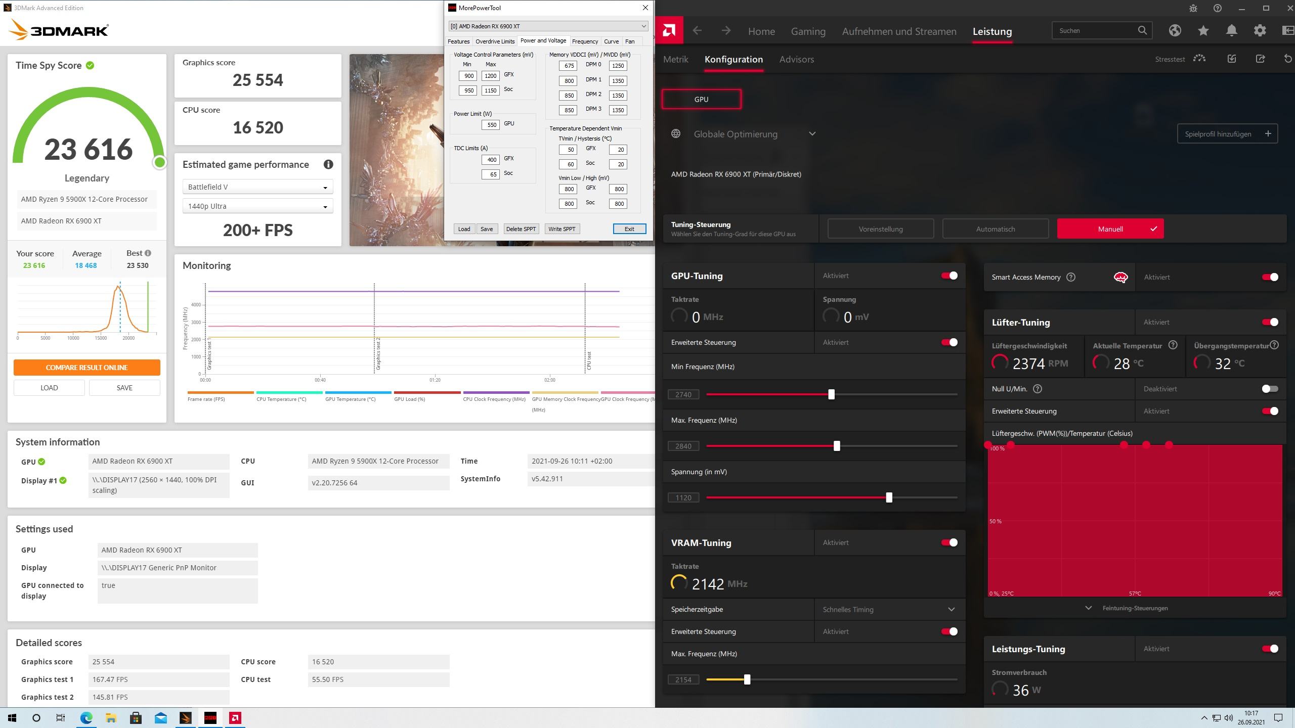
Task: Click the Power Limit GPU field in MorePowerTool
Action: [x=490, y=124]
